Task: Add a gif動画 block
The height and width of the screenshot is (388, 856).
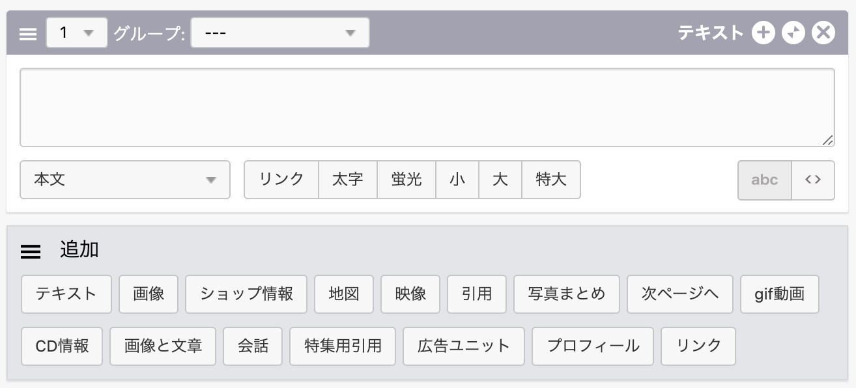Action: [780, 294]
